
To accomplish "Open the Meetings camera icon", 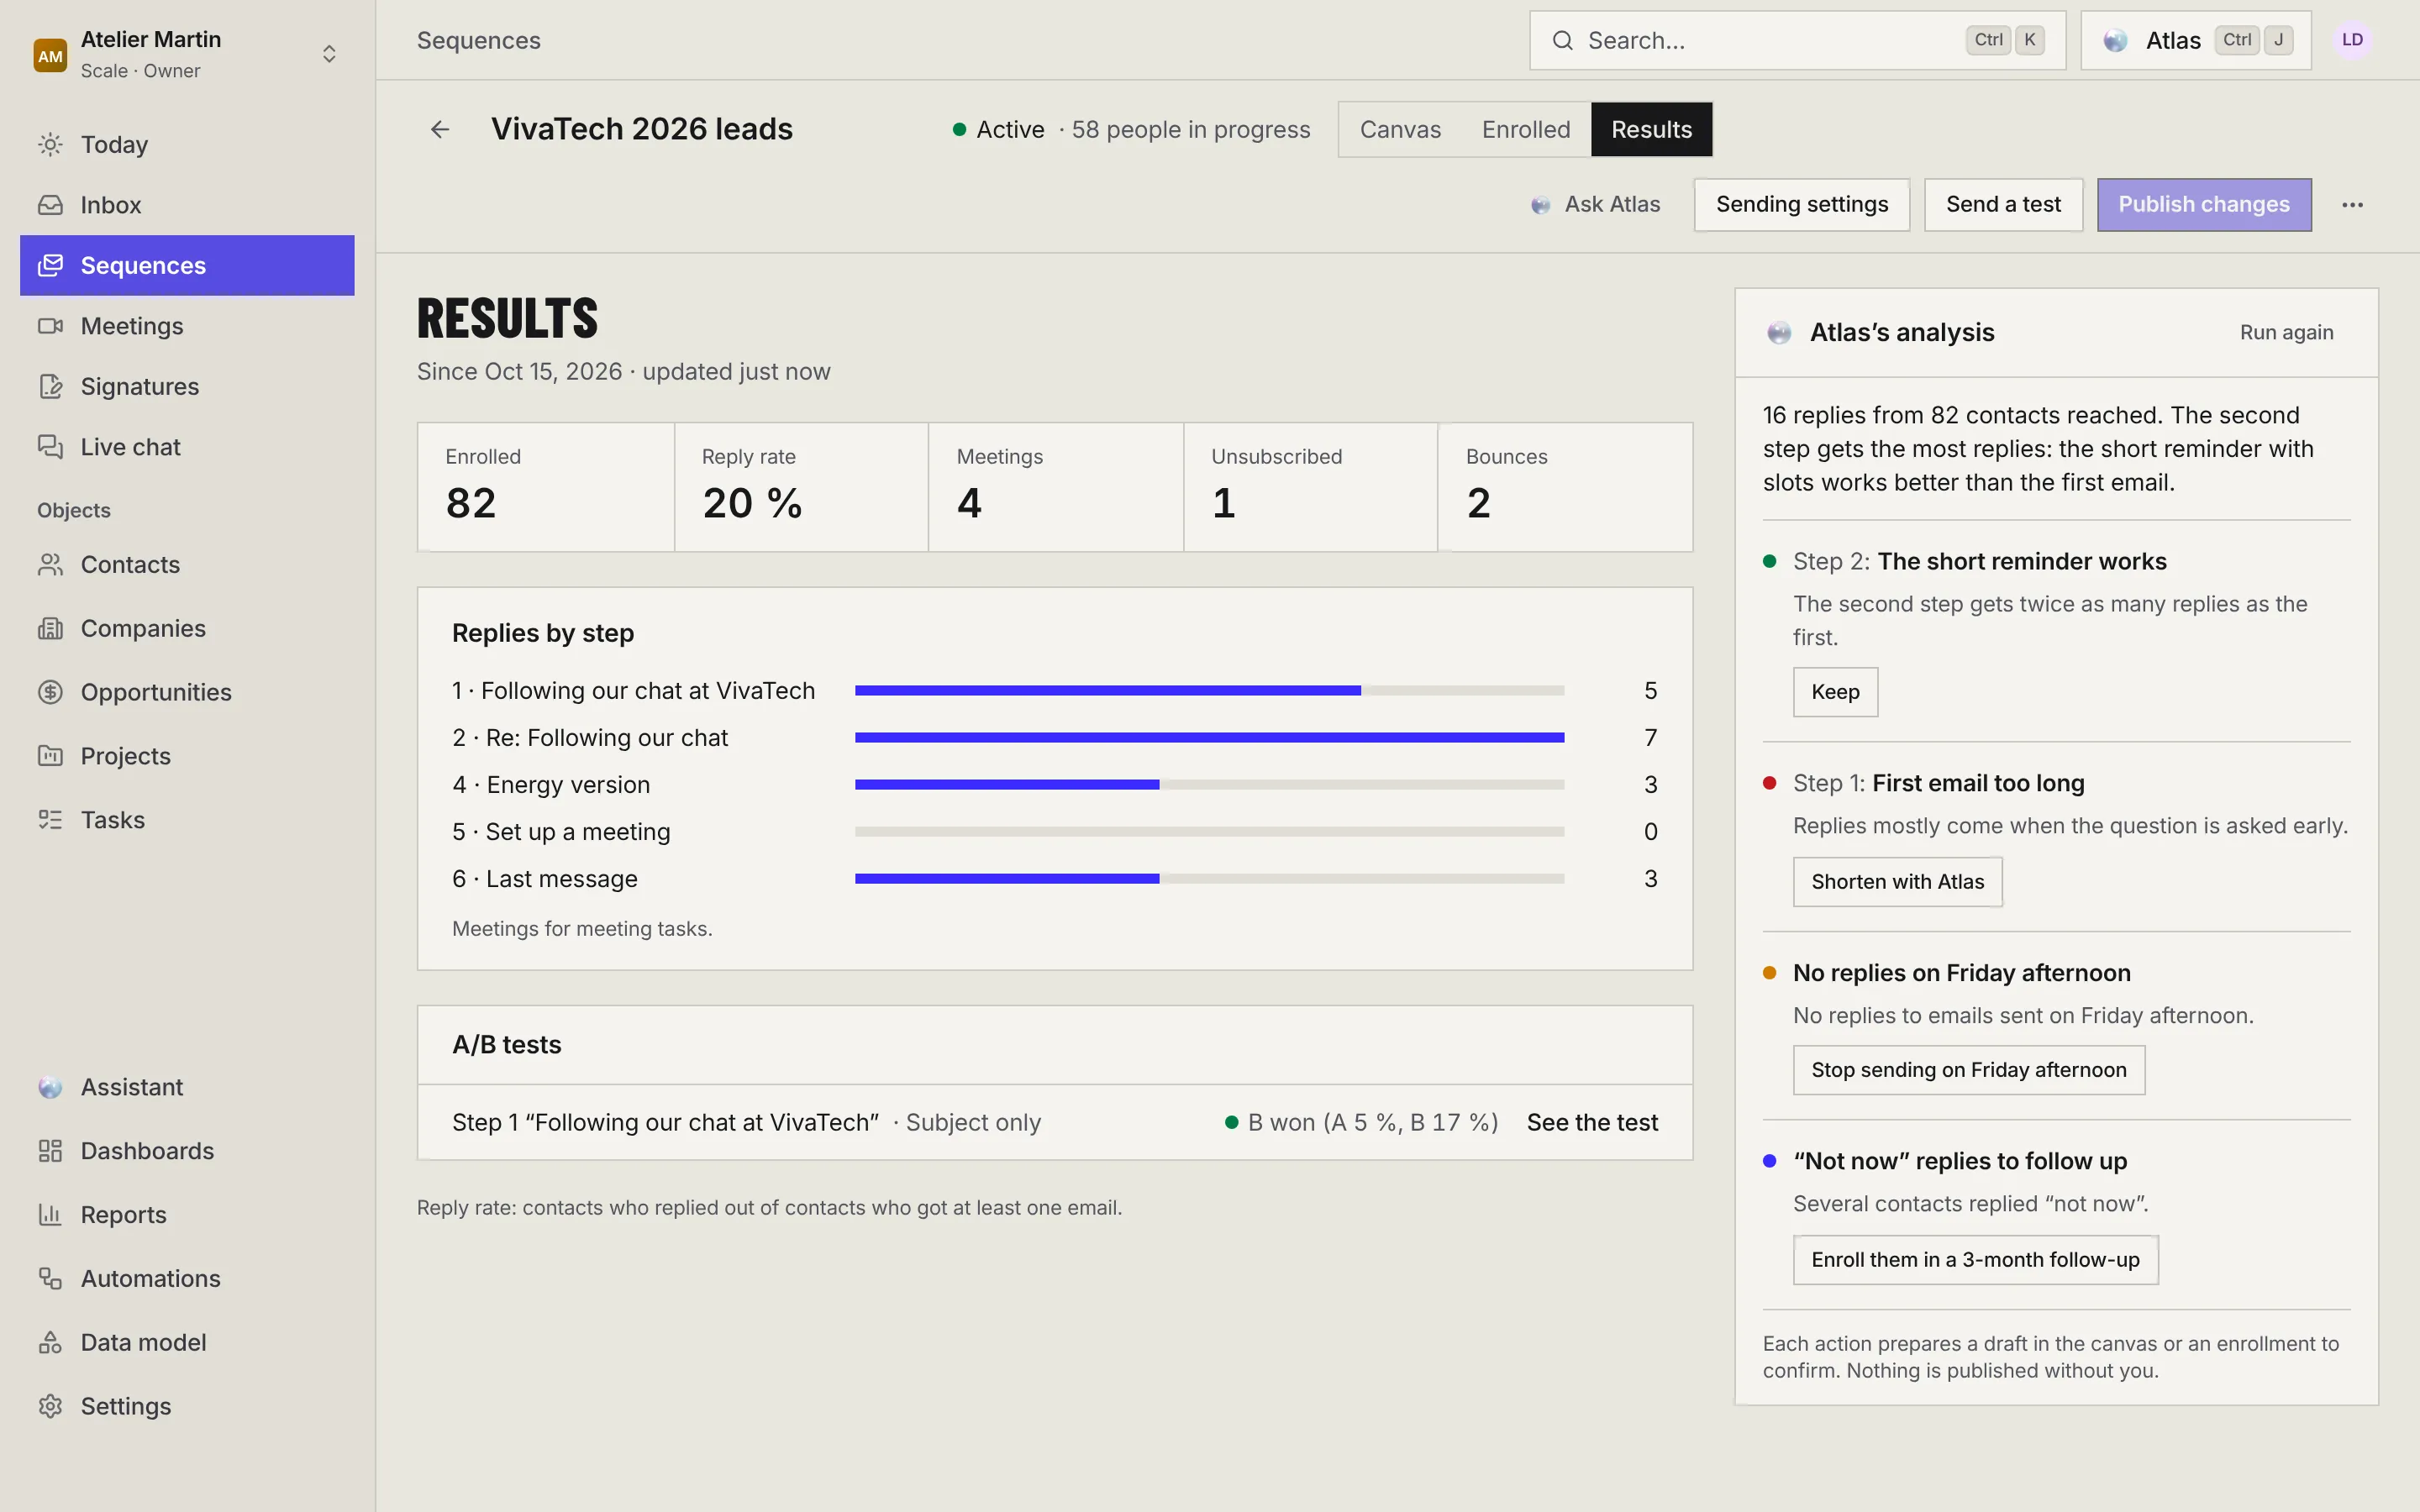I will (50, 326).
